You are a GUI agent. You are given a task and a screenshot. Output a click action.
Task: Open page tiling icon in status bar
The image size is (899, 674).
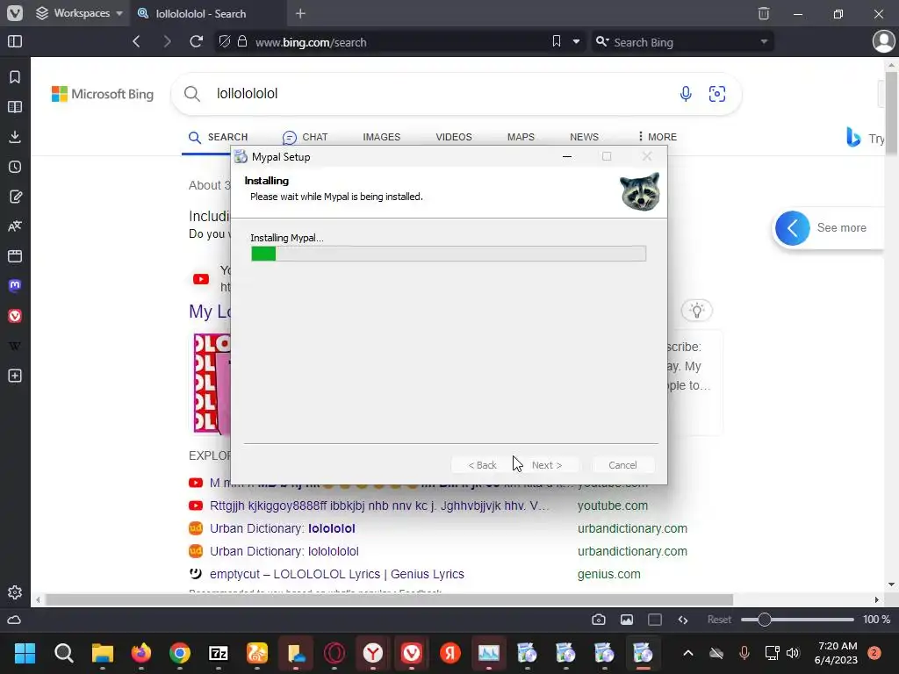click(x=655, y=620)
